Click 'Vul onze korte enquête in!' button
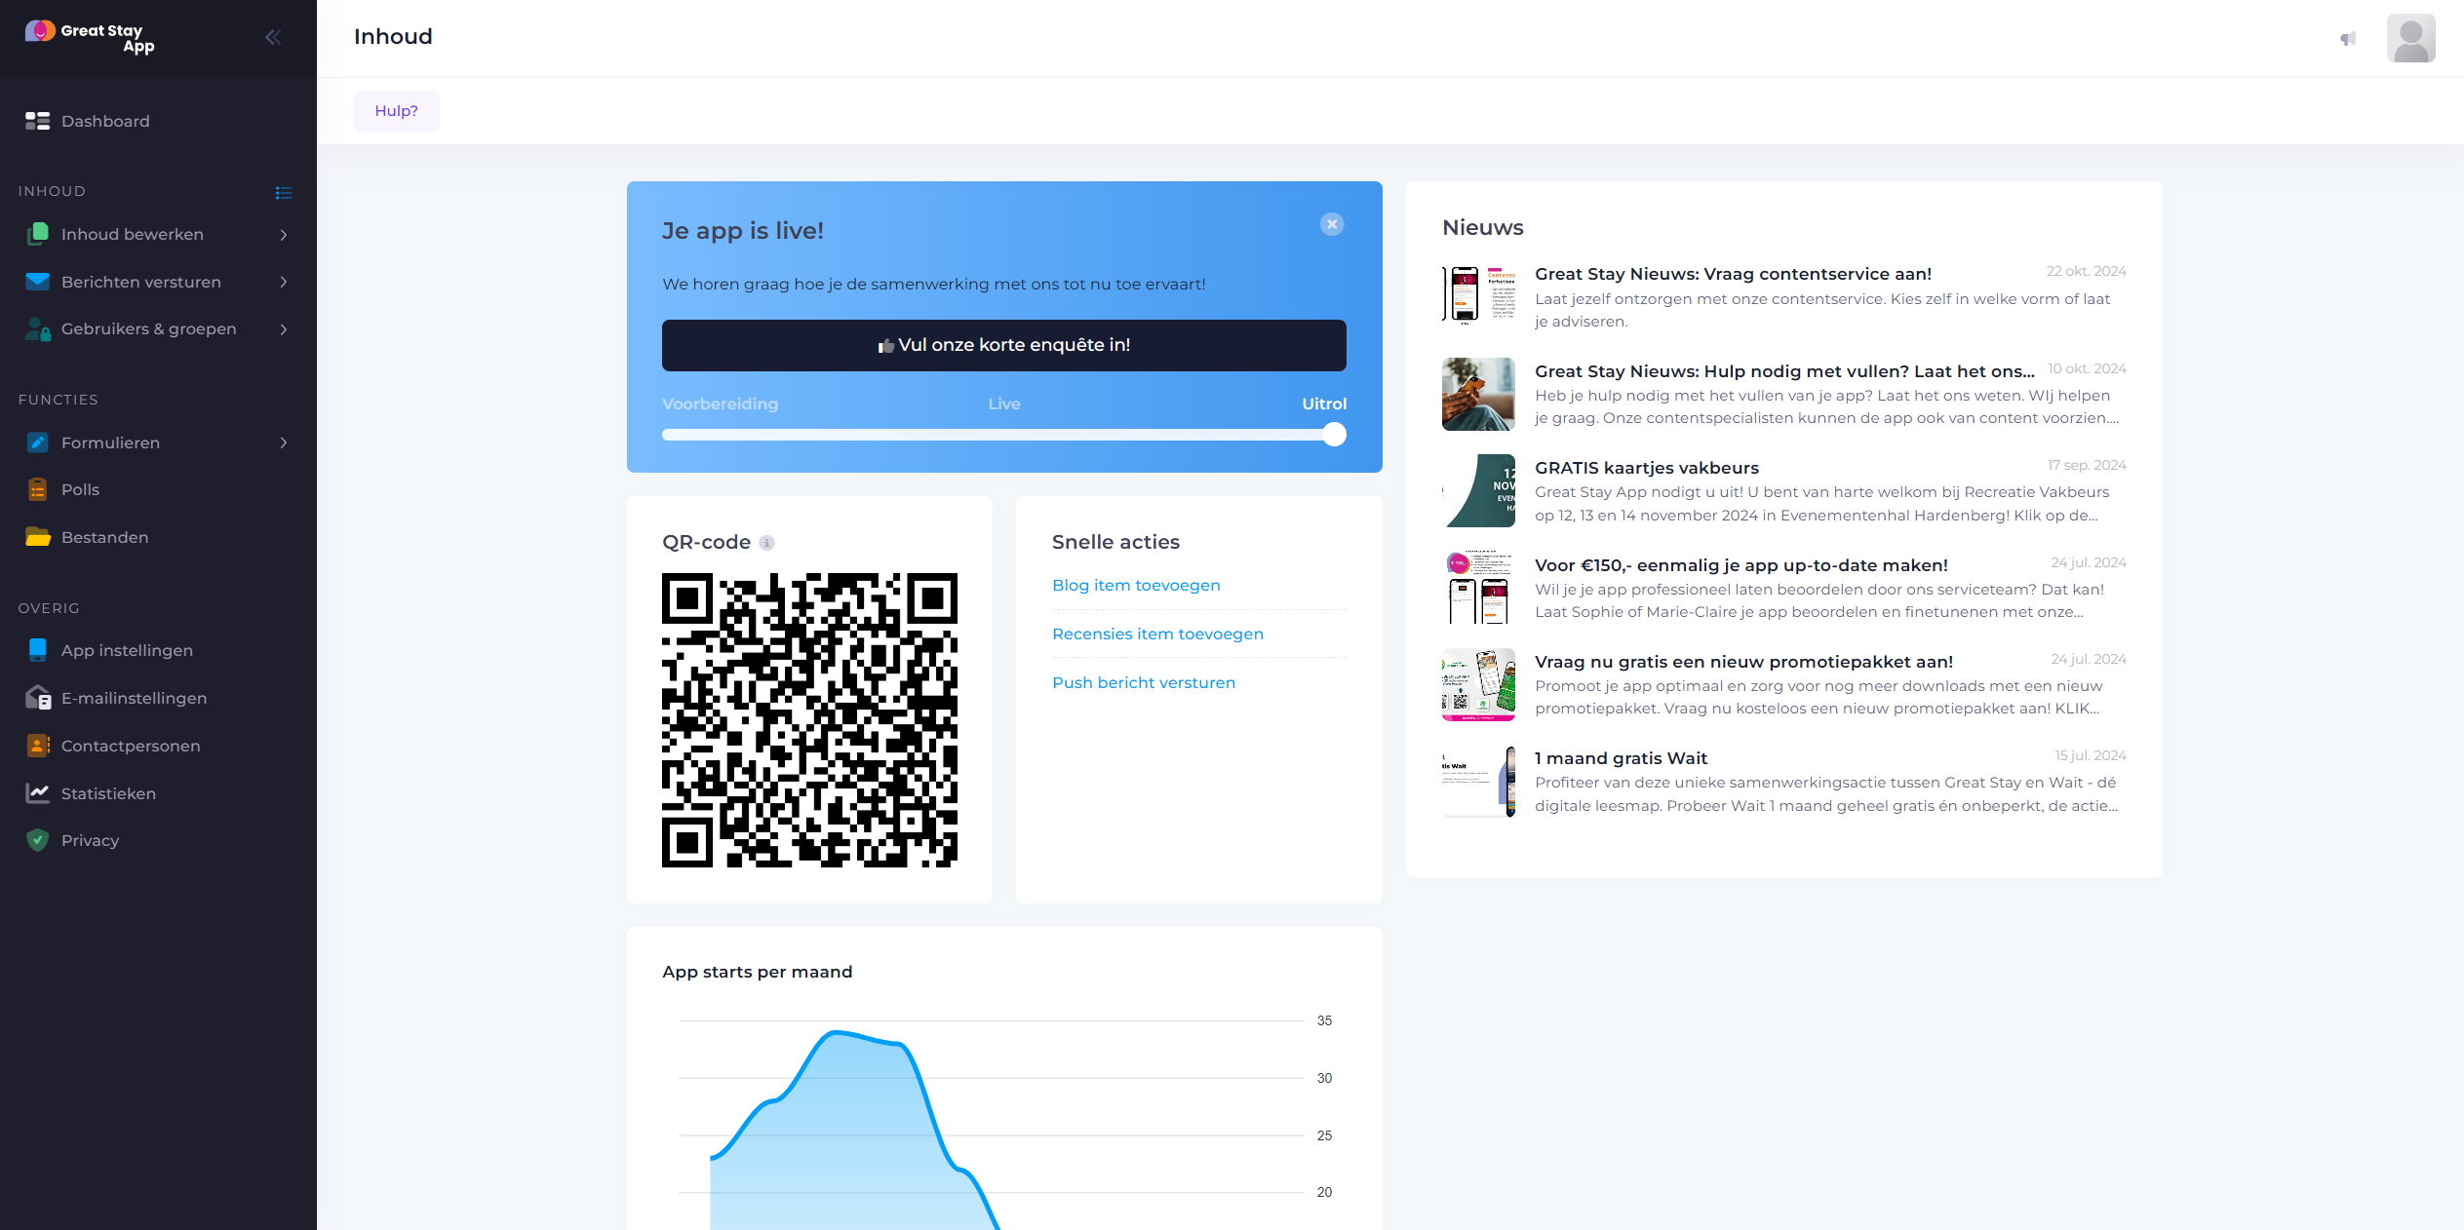 tap(1003, 345)
